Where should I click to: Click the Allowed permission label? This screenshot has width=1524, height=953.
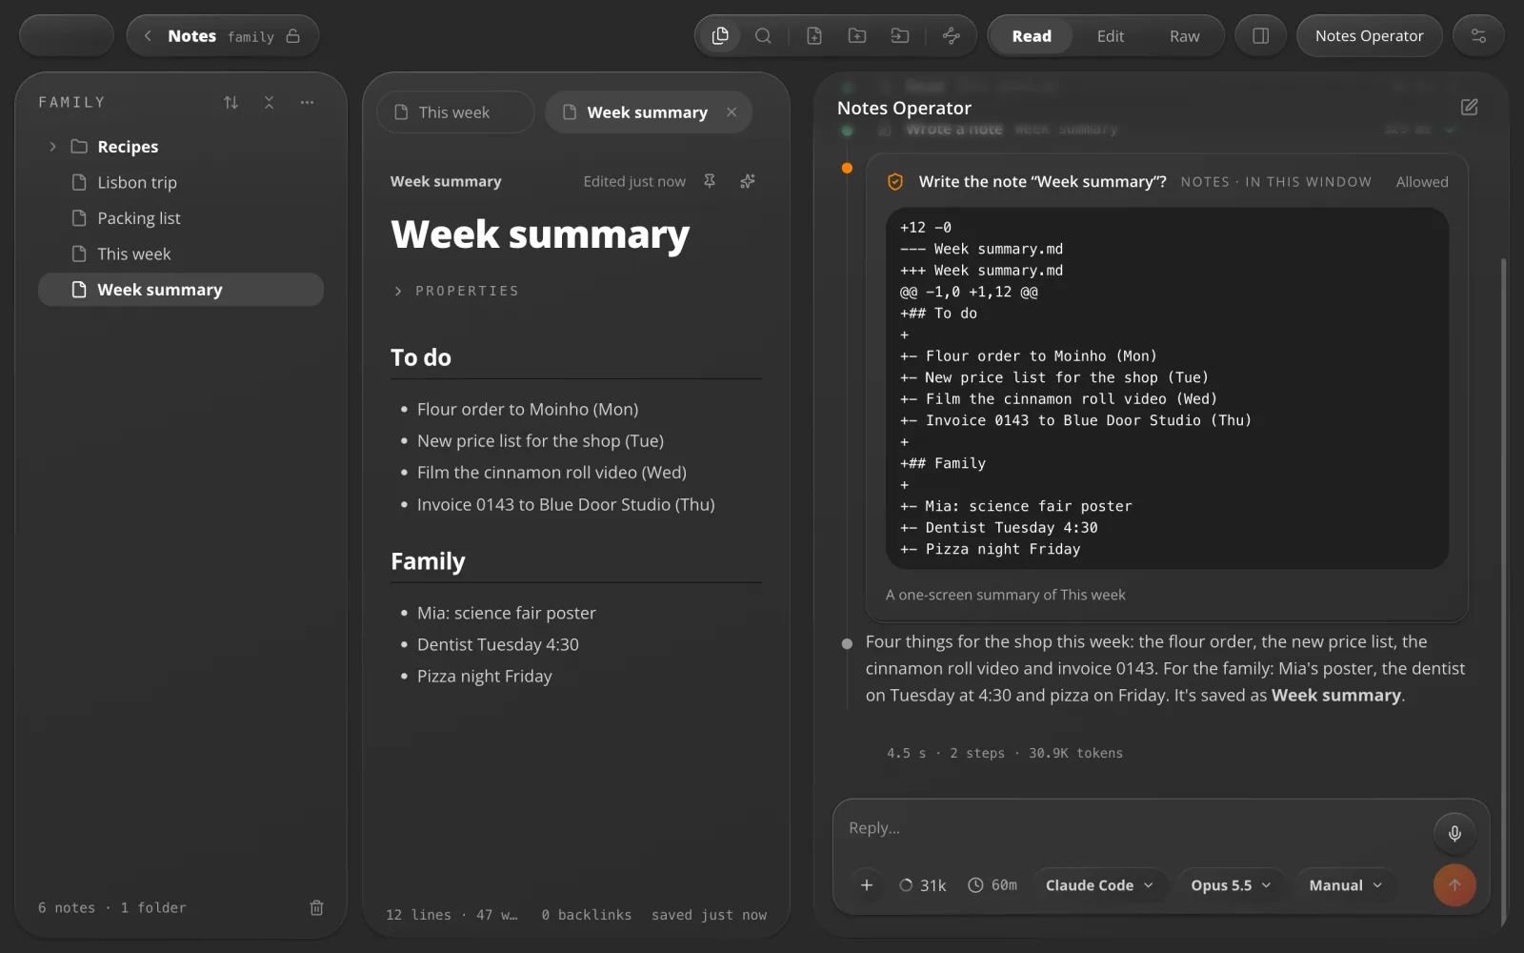tap(1422, 182)
